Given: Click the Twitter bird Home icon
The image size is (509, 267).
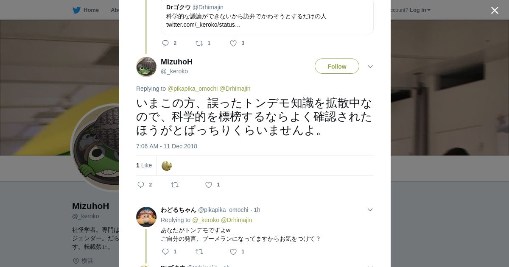Looking at the screenshot, I should tap(76, 10).
